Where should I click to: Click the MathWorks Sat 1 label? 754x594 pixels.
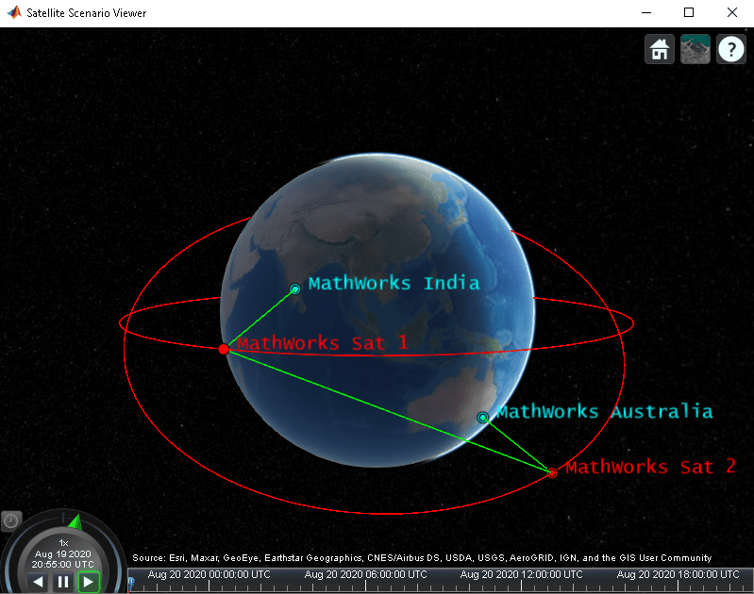point(323,343)
